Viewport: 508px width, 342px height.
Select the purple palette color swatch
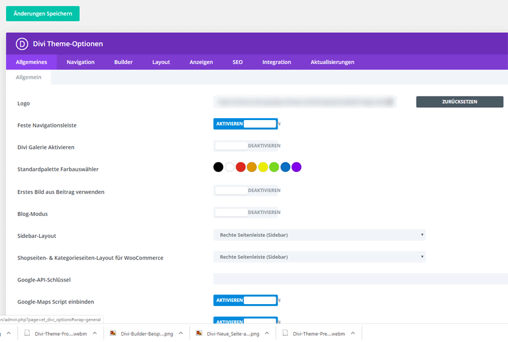296,167
